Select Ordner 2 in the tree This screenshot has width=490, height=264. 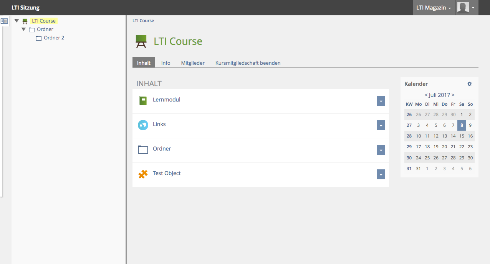coord(54,38)
